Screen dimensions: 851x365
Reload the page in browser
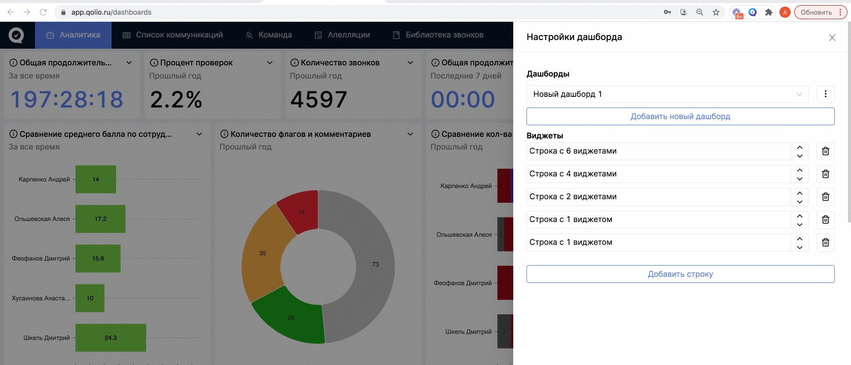click(x=43, y=12)
